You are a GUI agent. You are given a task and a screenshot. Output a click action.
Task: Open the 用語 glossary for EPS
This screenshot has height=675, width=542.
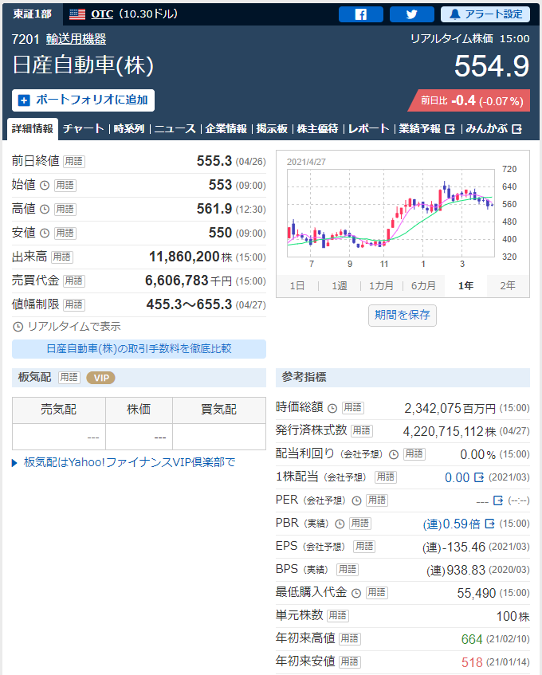[x=364, y=546]
